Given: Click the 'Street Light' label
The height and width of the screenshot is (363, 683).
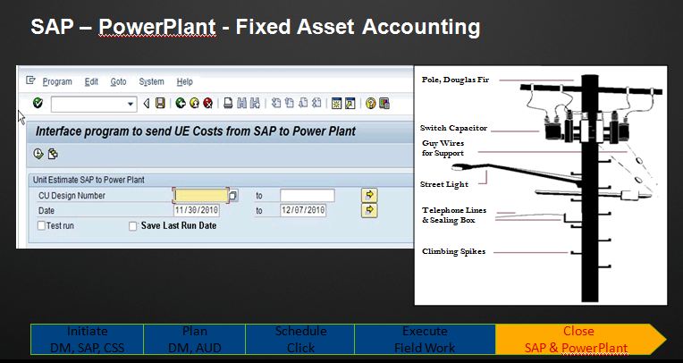Looking at the screenshot, I should coord(444,184).
